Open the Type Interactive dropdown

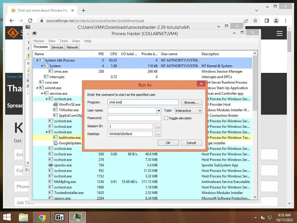tap(189, 111)
